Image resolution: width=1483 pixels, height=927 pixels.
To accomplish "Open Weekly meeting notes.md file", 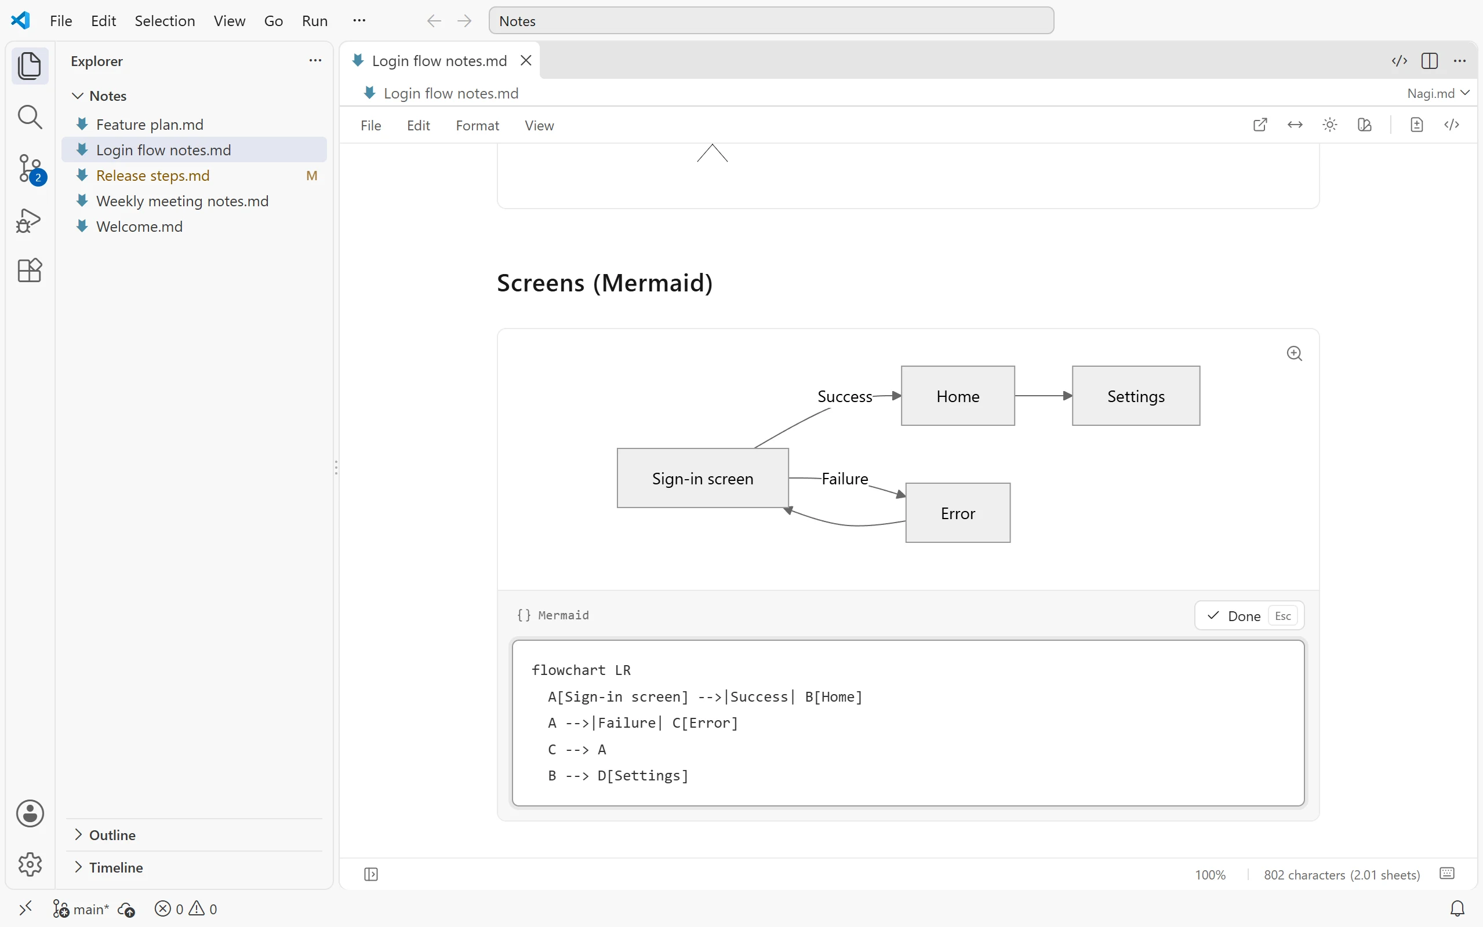I will point(194,201).
